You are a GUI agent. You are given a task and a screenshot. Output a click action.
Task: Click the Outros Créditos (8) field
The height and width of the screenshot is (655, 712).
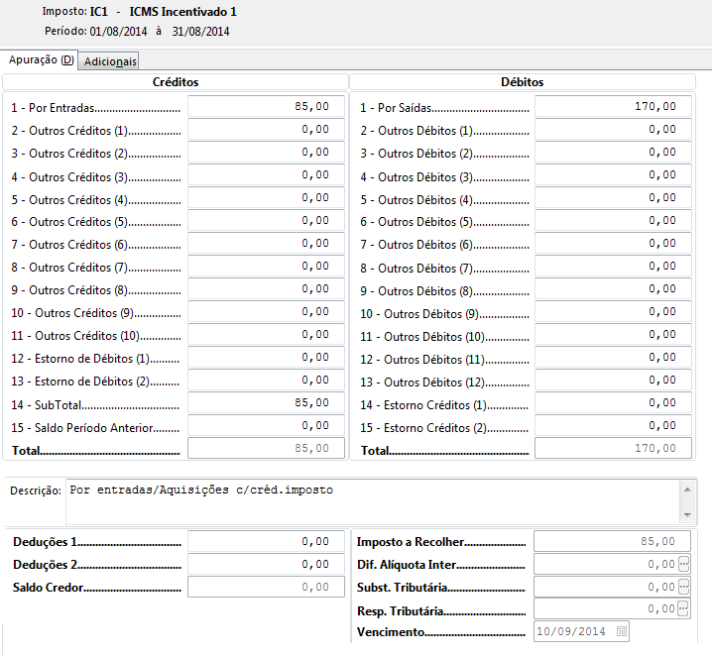tap(266, 289)
